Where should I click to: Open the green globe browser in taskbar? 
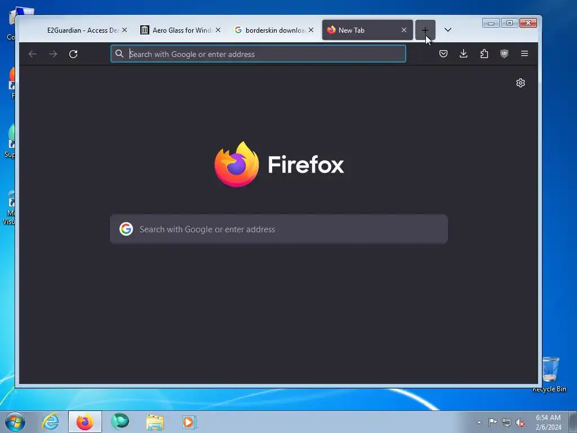[120, 422]
